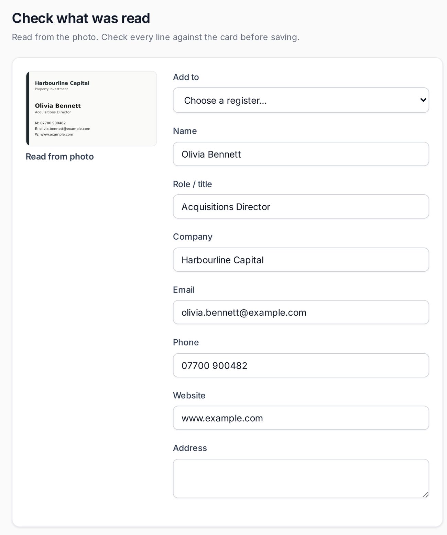Open the Choose a register dropdown
Image resolution: width=447 pixels, height=535 pixels.
click(301, 100)
